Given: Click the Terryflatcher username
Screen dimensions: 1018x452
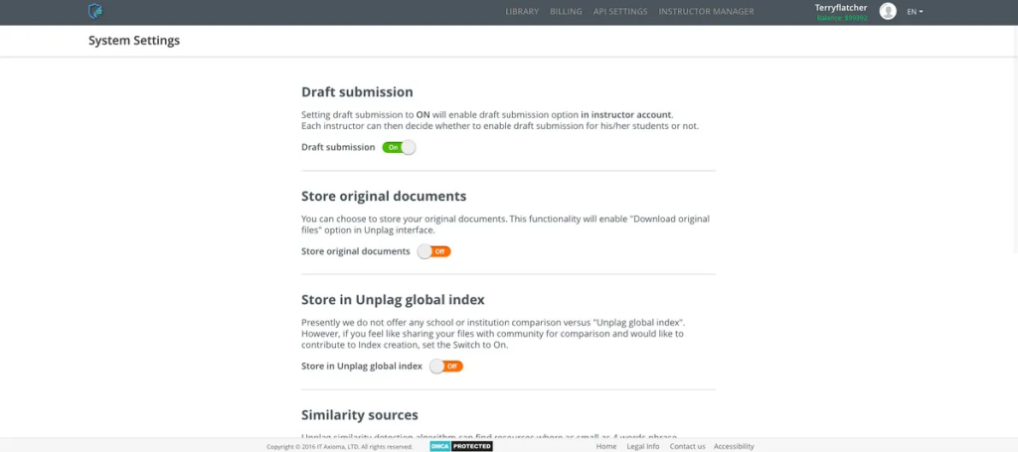Looking at the screenshot, I should 841,8.
